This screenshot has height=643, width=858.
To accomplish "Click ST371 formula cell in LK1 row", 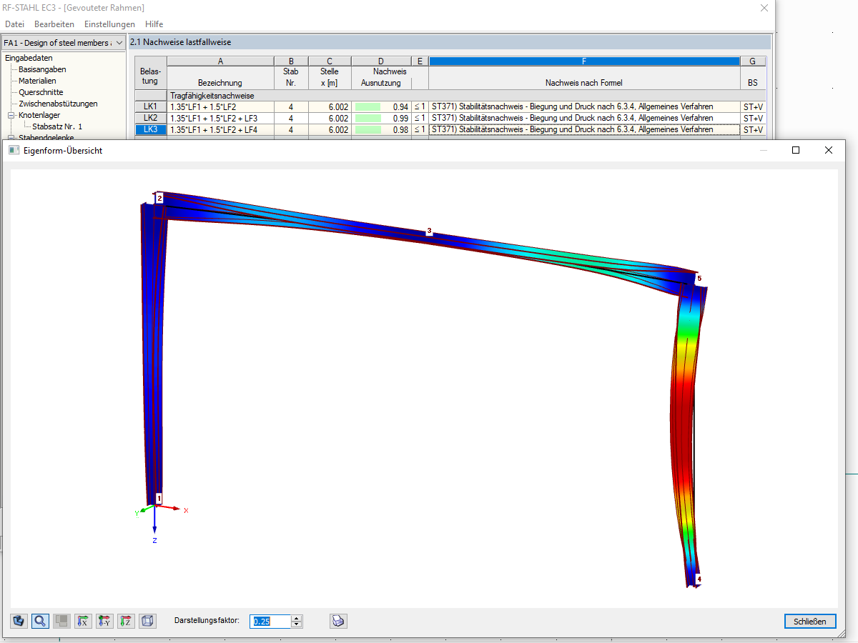I will tap(584, 106).
